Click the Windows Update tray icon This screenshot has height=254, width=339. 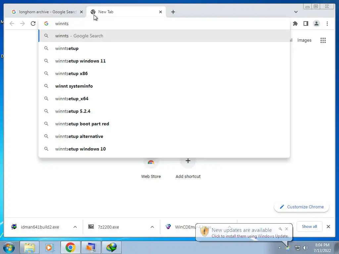288,248
